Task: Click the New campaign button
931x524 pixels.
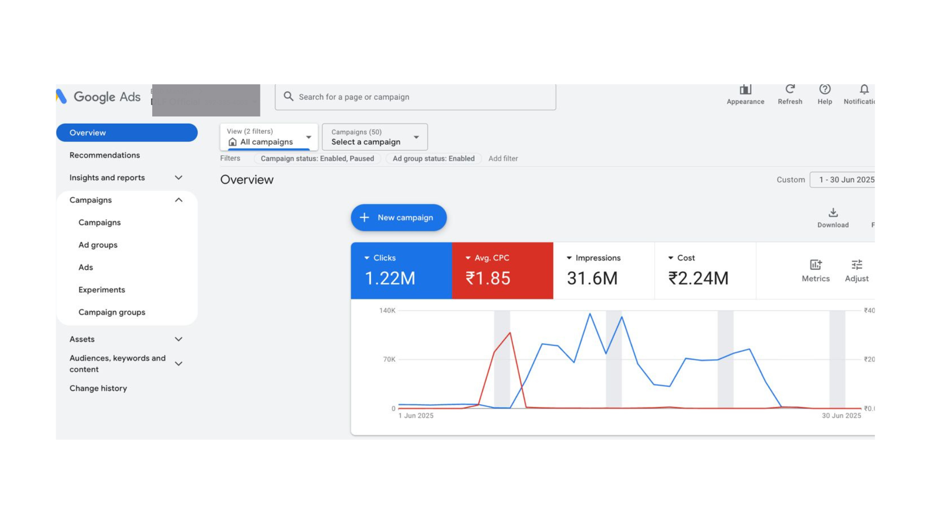Action: (x=398, y=218)
